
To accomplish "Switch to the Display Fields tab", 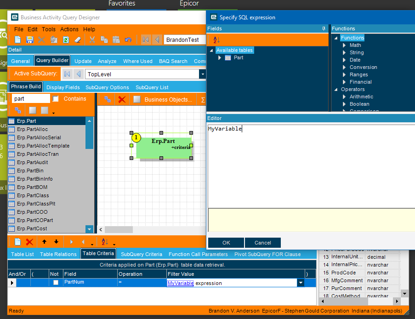I will [63, 87].
